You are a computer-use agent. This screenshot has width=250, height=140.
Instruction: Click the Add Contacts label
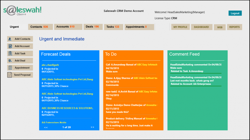(x=22, y=39)
